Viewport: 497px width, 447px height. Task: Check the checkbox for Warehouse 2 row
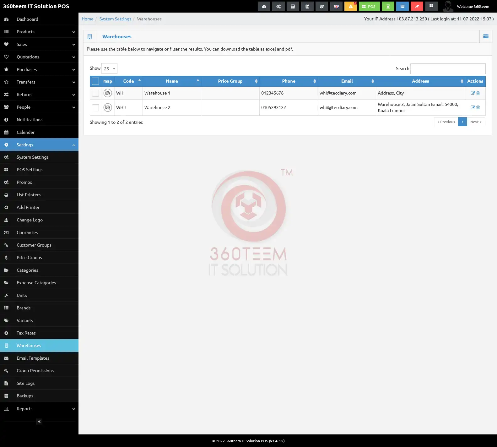point(95,108)
